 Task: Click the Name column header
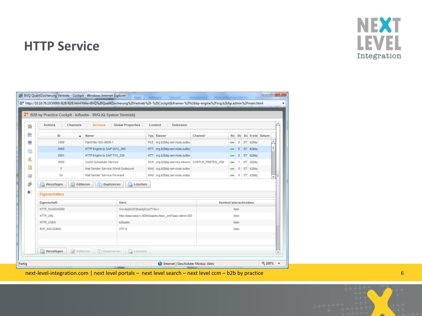[115, 136]
